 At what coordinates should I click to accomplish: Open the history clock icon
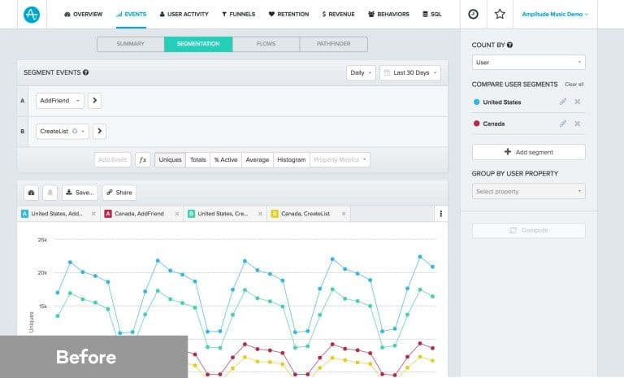pyautogui.click(x=474, y=14)
